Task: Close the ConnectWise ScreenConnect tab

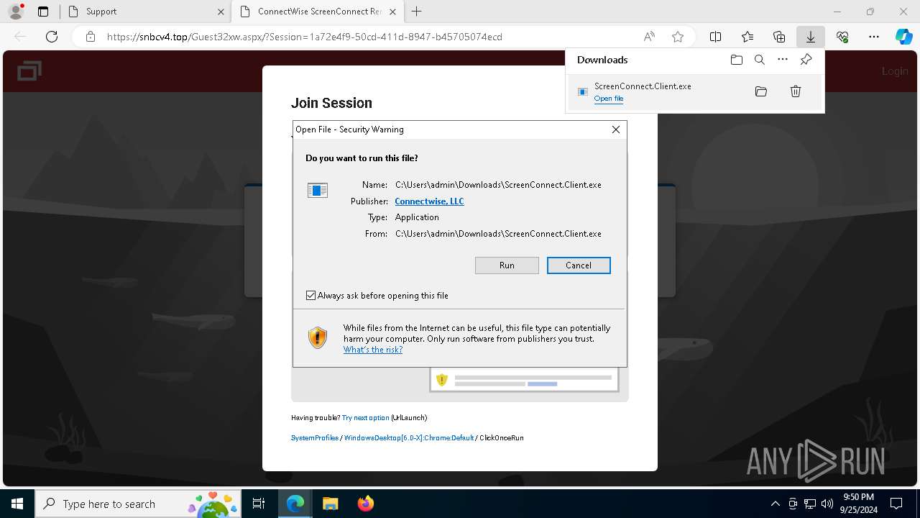Action: [392, 12]
